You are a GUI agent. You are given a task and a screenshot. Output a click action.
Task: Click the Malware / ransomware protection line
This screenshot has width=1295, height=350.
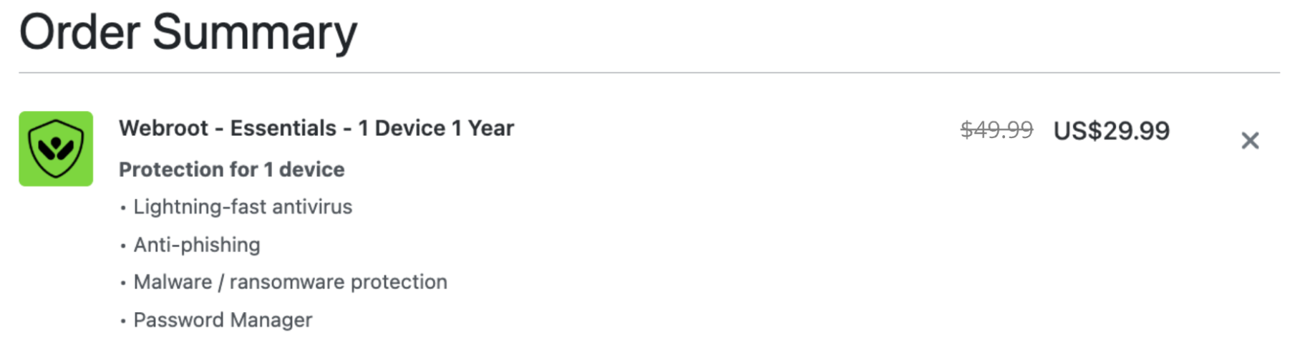(x=290, y=282)
